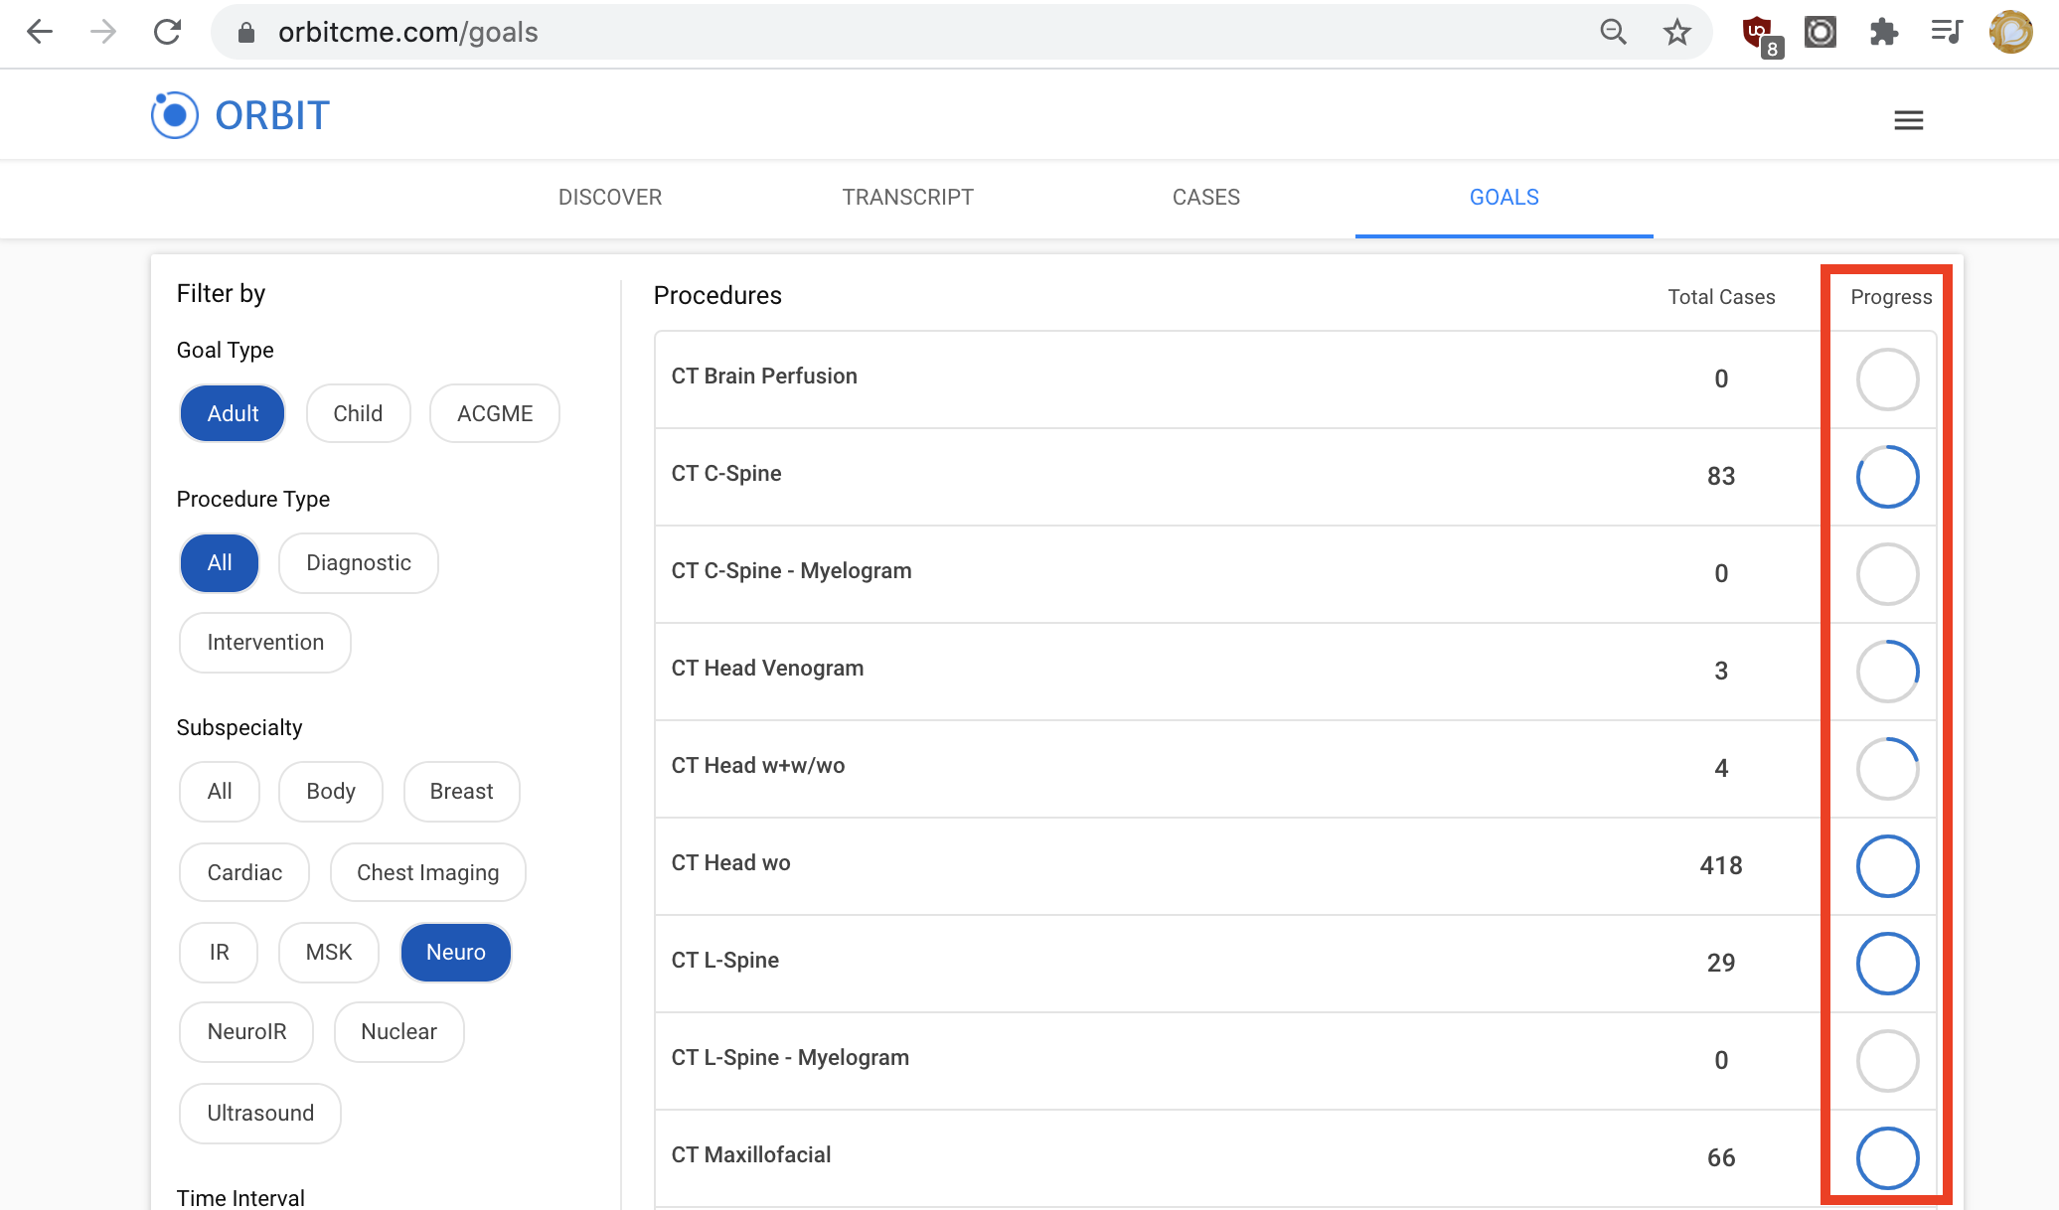Select the Child goal type chip
The width and height of the screenshot is (2059, 1210).
(x=358, y=413)
